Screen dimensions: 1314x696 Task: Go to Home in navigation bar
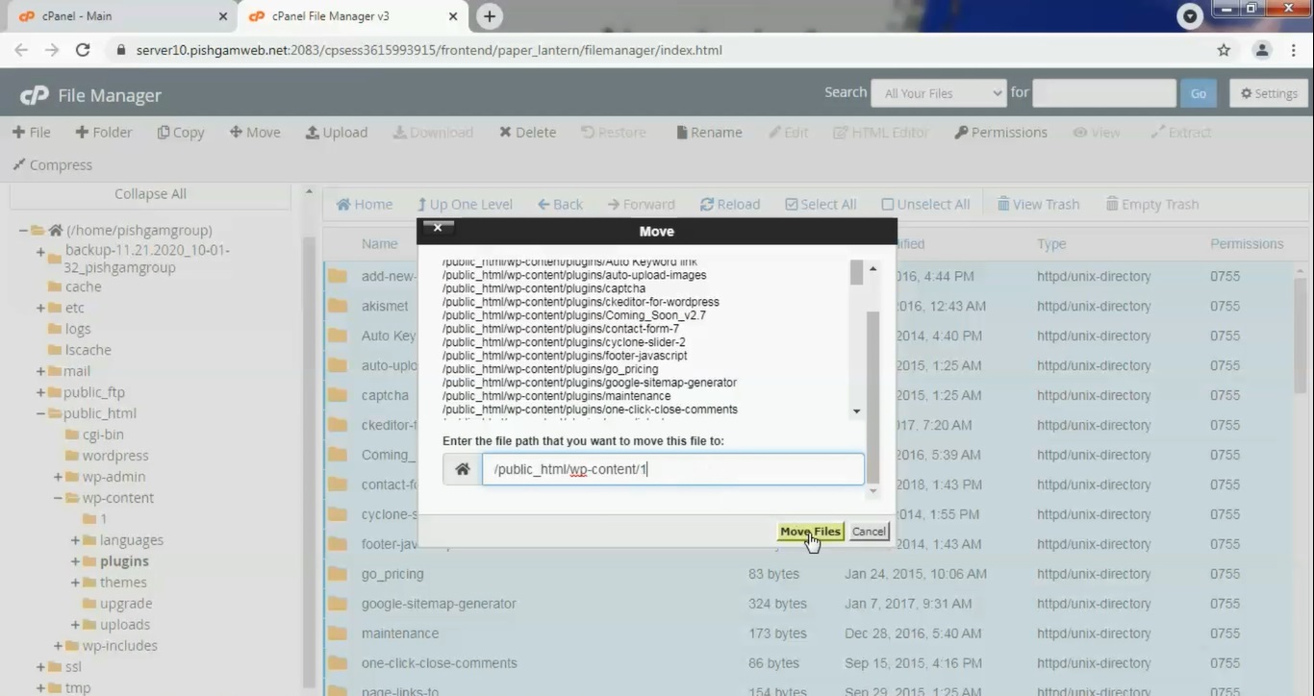[x=364, y=204]
